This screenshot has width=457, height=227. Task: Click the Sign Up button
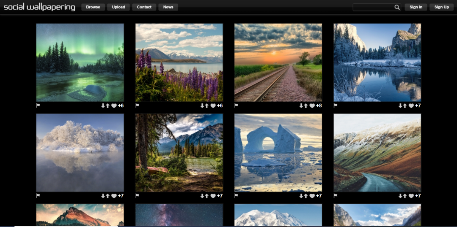(441, 7)
